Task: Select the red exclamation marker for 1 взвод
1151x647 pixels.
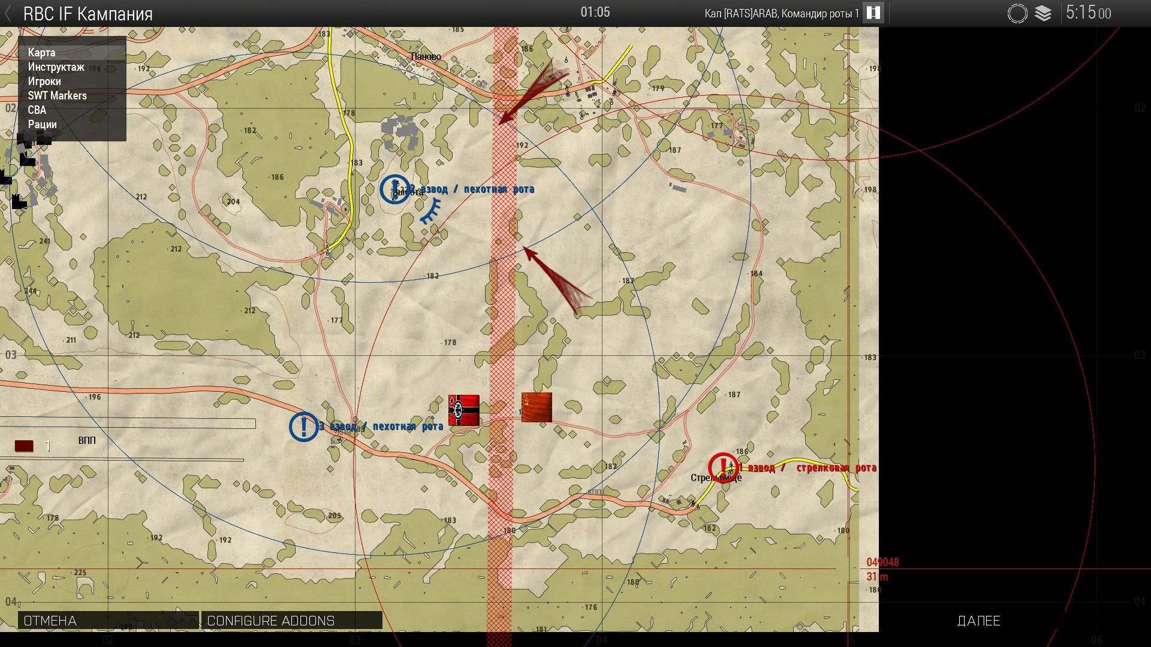Action: (723, 467)
